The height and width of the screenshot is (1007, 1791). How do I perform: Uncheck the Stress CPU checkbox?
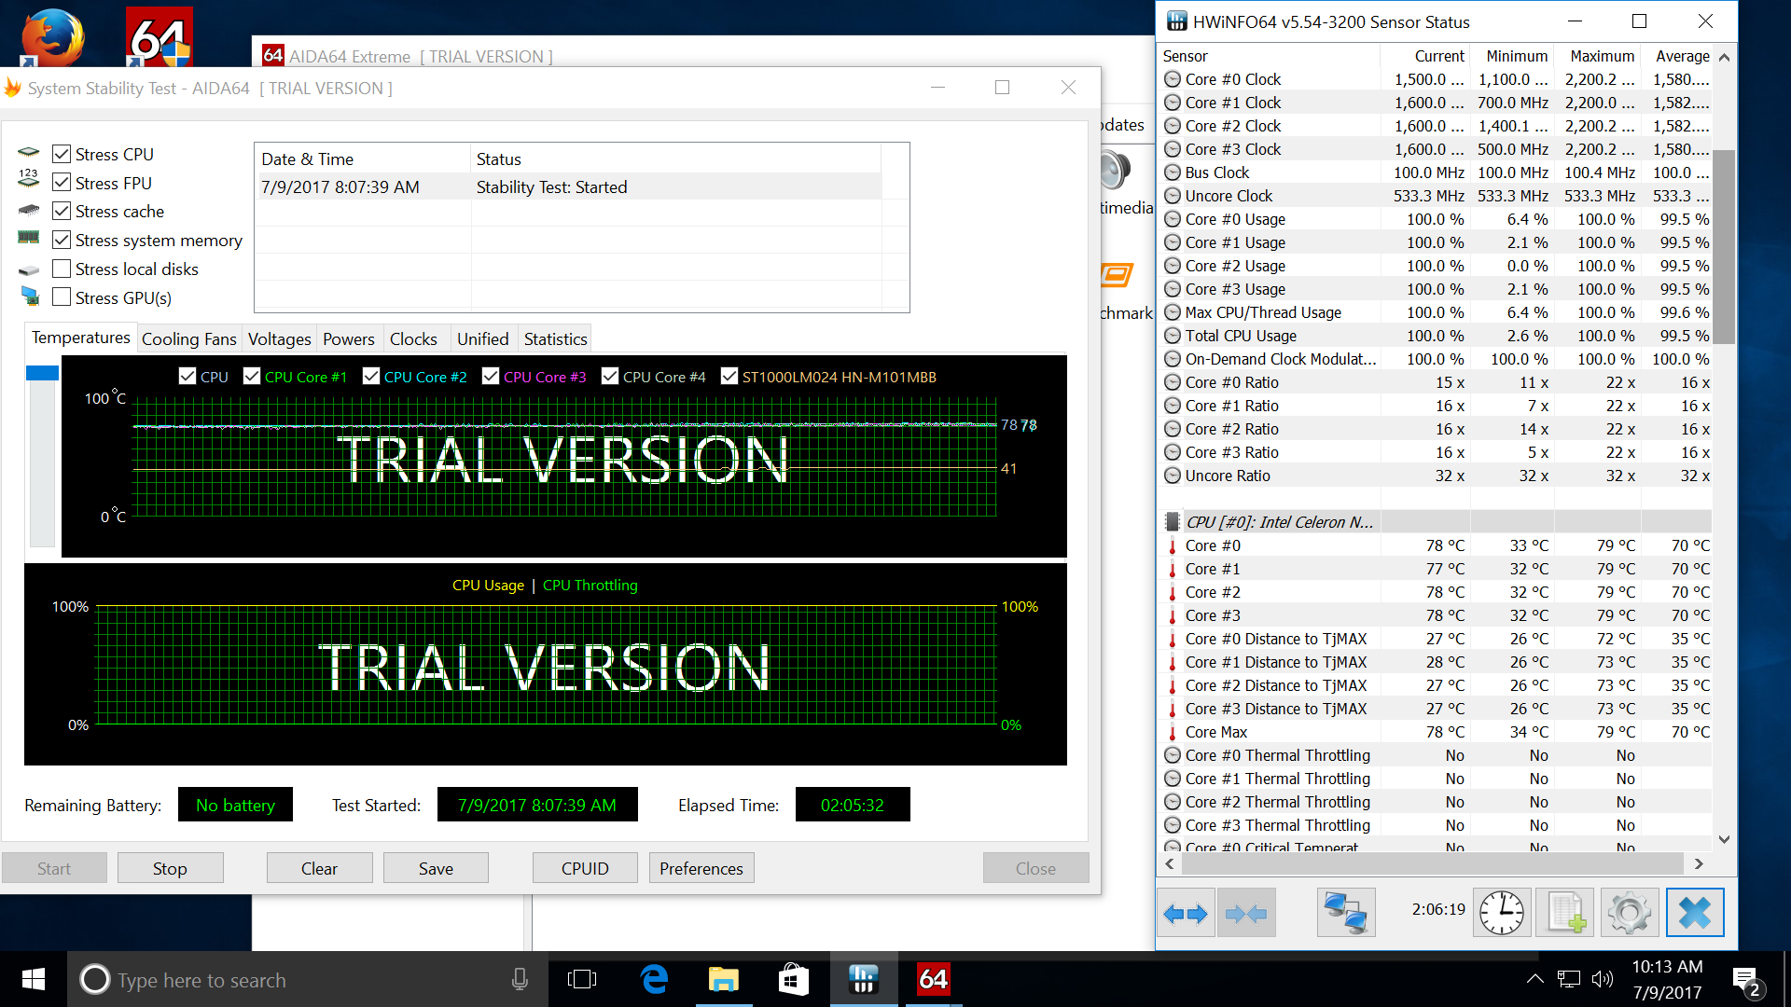tap(62, 154)
